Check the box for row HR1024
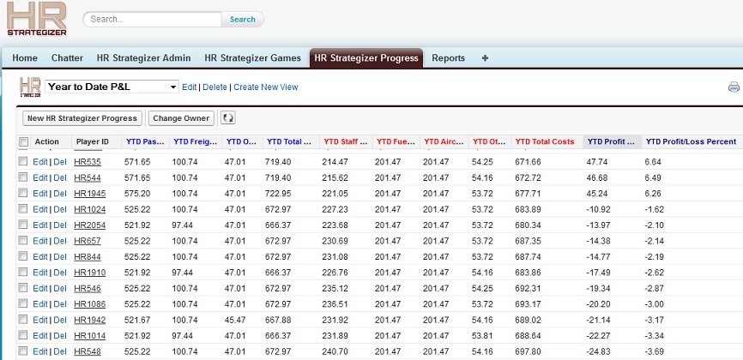 [23, 209]
